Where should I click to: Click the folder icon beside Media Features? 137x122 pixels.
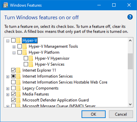click(18, 94)
